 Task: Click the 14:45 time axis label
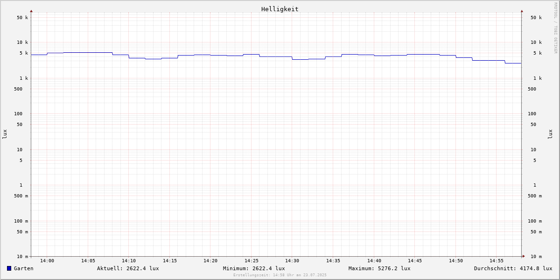click(x=415, y=261)
